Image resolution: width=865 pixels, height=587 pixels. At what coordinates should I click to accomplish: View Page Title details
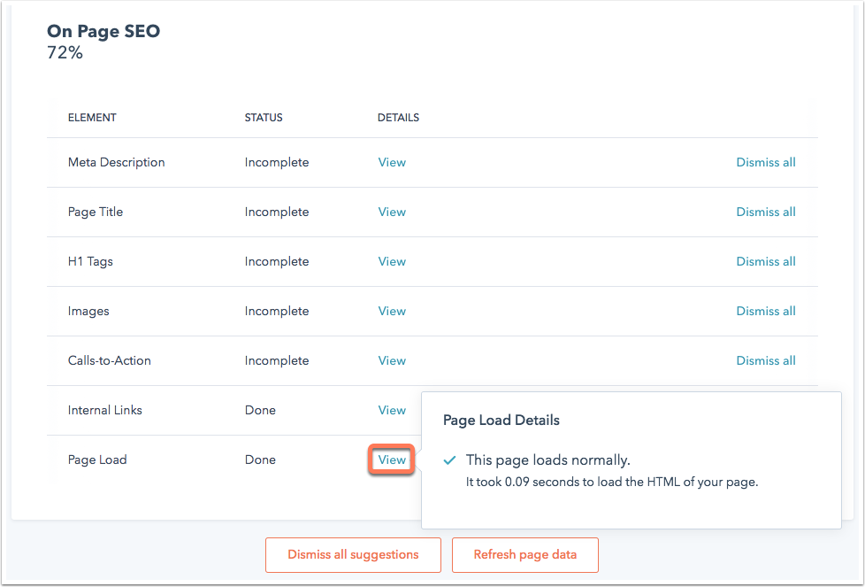392,212
